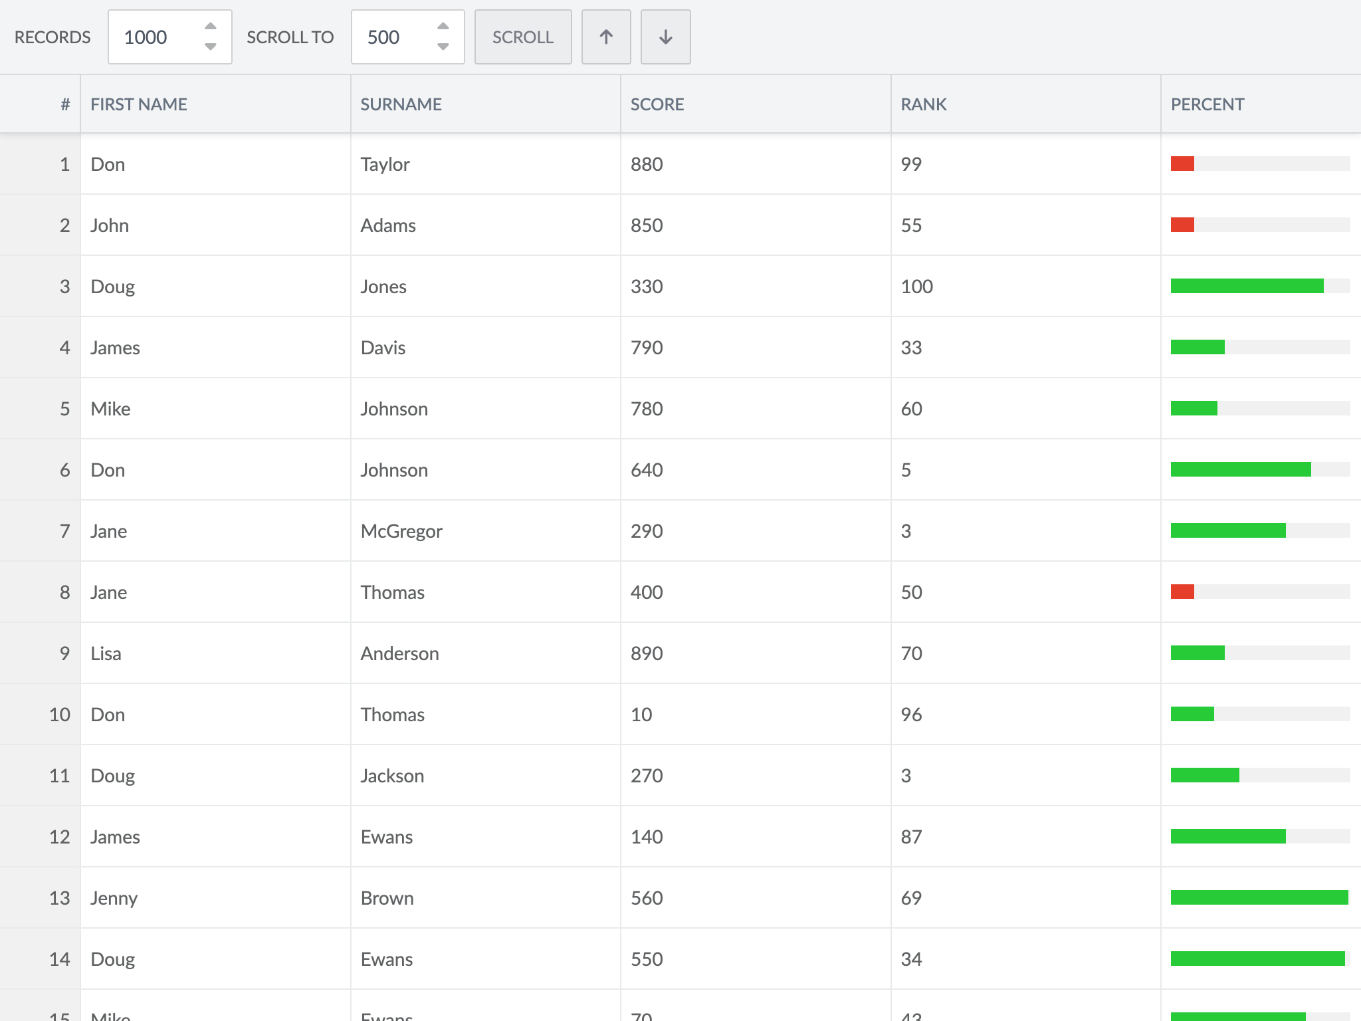
Task: Increment the Records count stepper
Action: click(x=211, y=27)
